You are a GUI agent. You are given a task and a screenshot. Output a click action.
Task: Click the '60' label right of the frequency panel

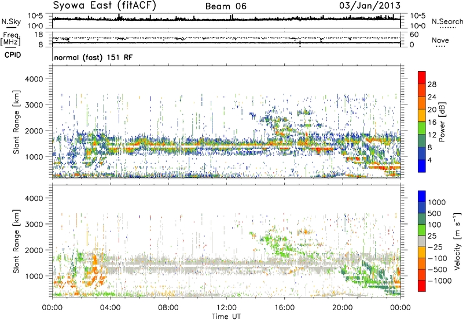tap(414, 35)
